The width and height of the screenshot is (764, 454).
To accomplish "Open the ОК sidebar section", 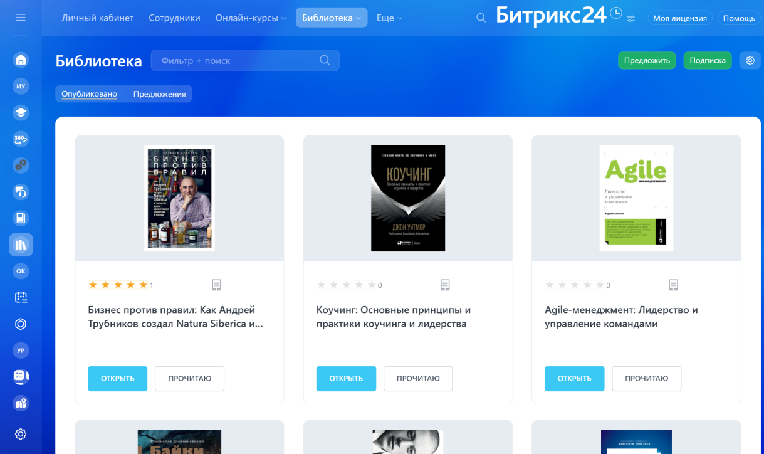I will 21,271.
